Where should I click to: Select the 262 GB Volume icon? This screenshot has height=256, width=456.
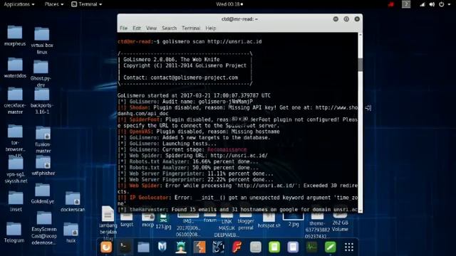(x=340, y=223)
